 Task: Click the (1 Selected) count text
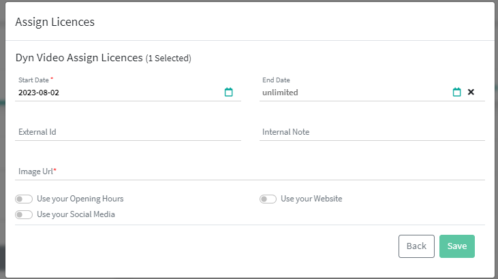coord(168,59)
